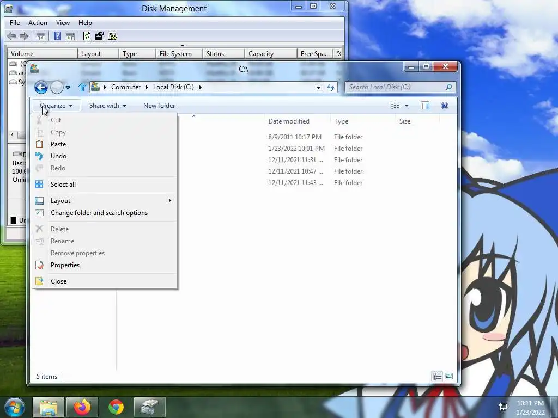The width and height of the screenshot is (558, 418).
Task: Click the Change your view icon
Action: pos(395,106)
